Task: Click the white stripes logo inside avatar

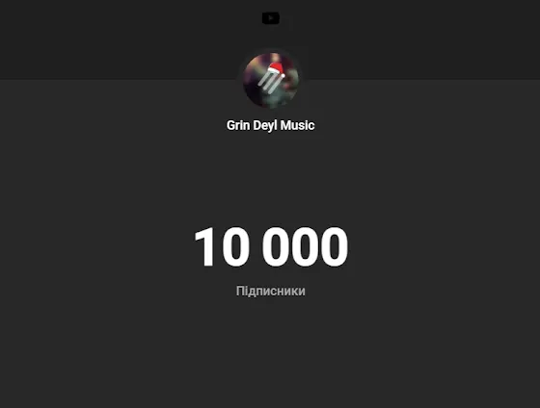Action: pyautogui.click(x=269, y=84)
